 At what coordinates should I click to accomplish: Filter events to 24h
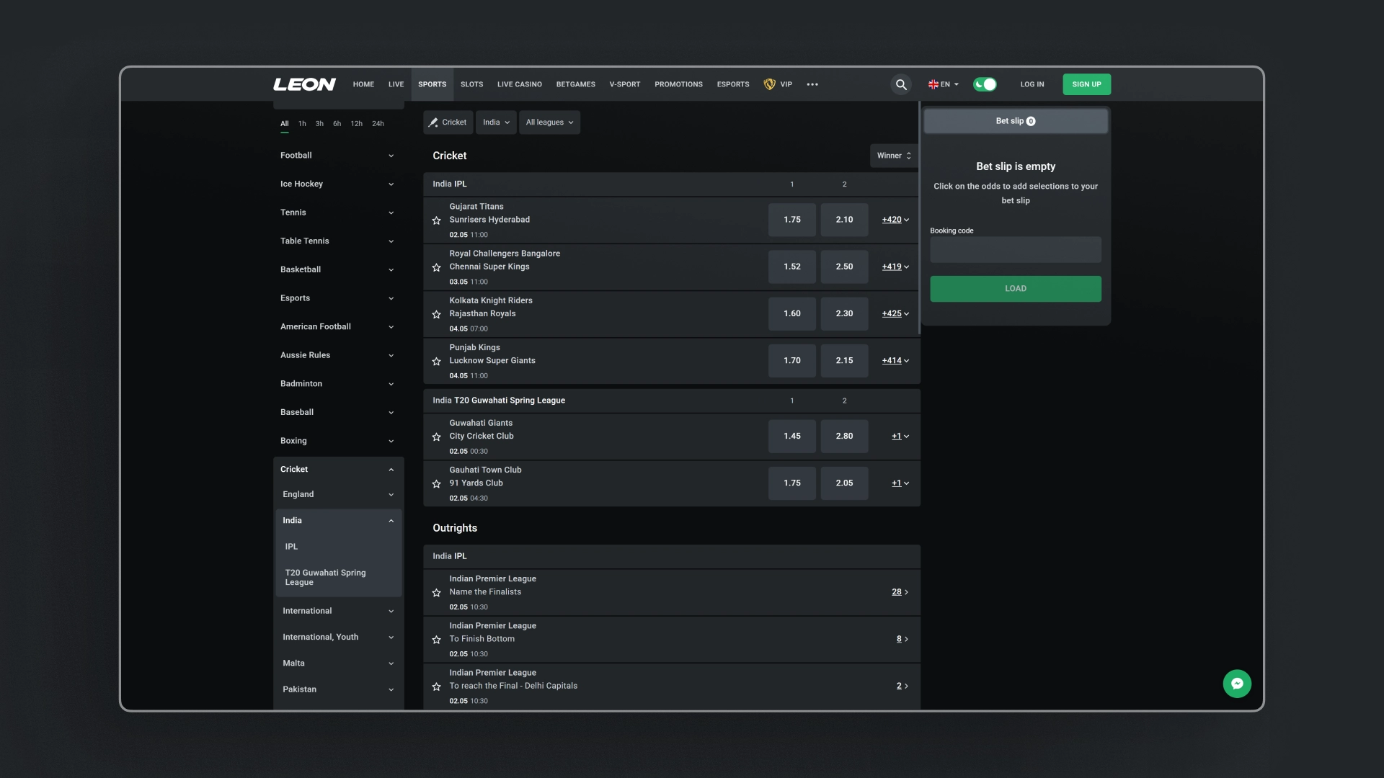(x=378, y=124)
